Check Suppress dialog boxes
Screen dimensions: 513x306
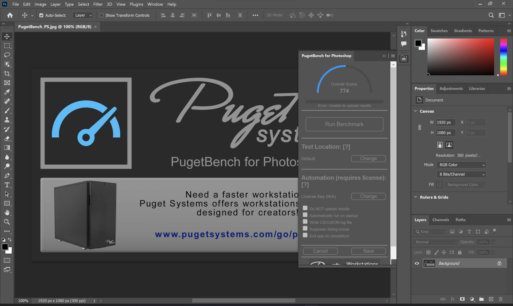point(305,229)
